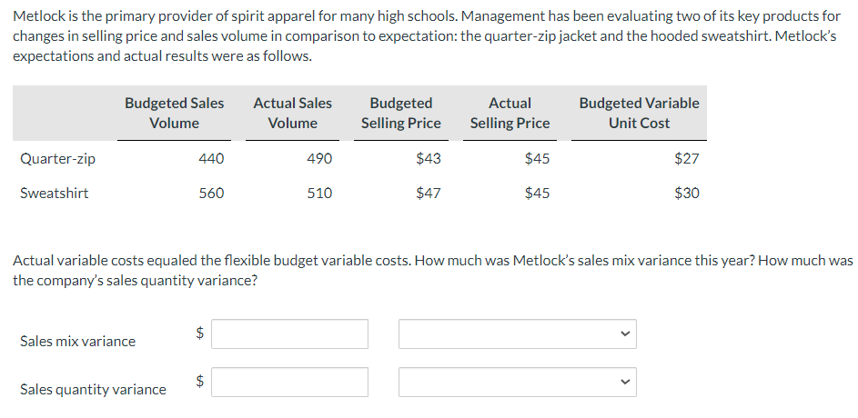Click the Budgeted Variable Unit Cost header

639,113
